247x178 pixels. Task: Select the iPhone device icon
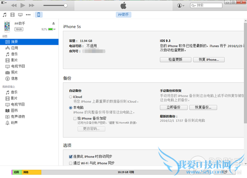(39, 15)
